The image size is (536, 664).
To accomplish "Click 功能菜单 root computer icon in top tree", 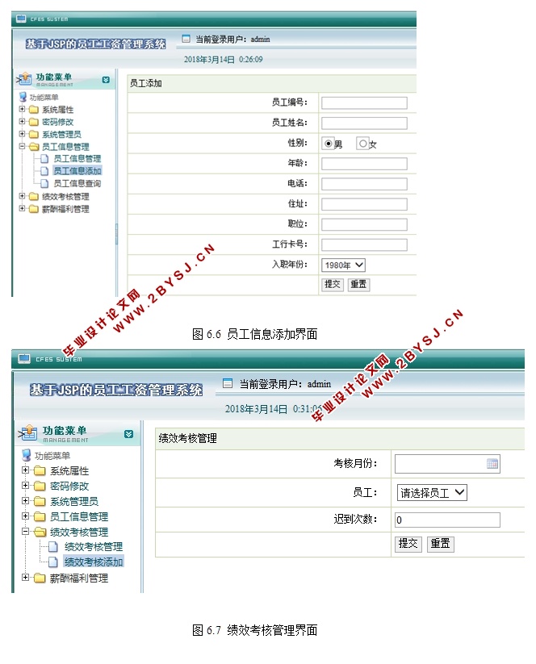I will click(x=23, y=97).
